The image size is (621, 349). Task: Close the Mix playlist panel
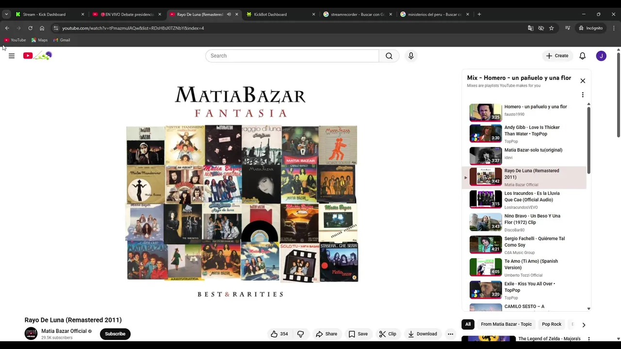pos(583,81)
